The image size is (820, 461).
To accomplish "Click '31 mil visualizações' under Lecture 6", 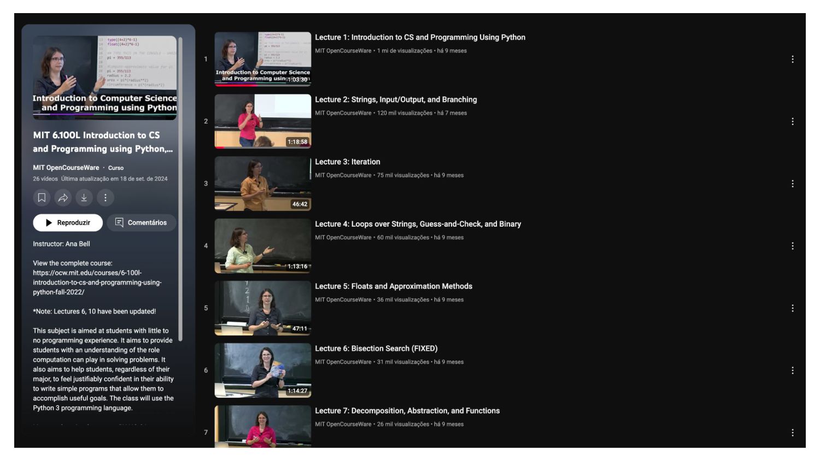I will pyautogui.click(x=403, y=362).
